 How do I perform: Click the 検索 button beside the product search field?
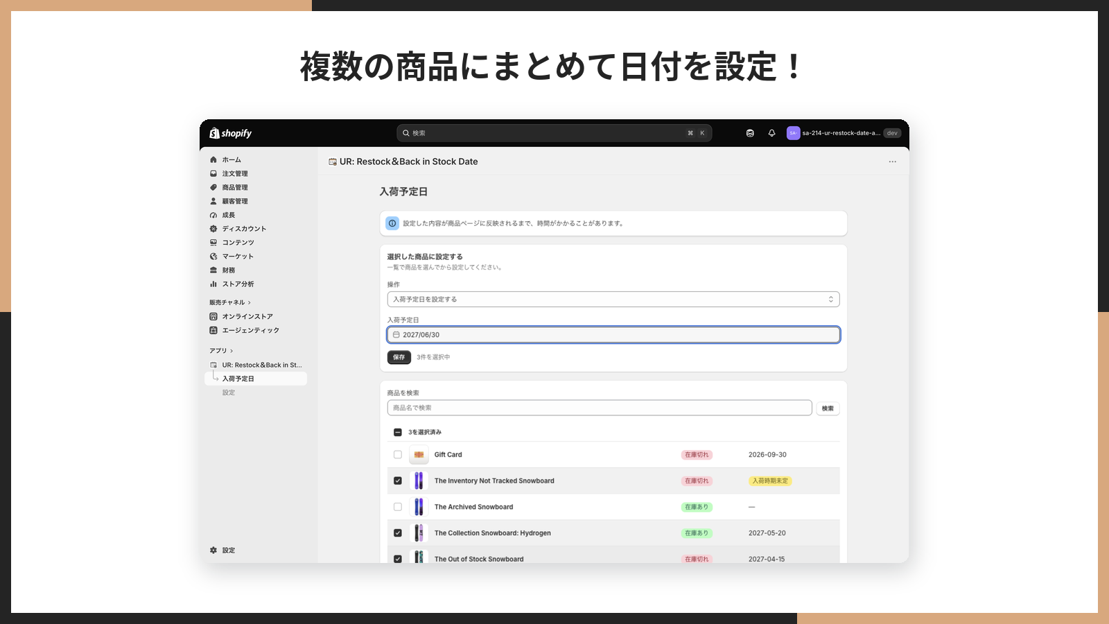pyautogui.click(x=828, y=408)
